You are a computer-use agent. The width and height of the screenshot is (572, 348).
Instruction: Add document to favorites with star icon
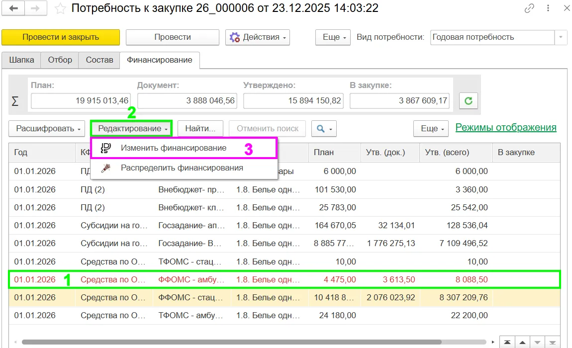[60, 8]
